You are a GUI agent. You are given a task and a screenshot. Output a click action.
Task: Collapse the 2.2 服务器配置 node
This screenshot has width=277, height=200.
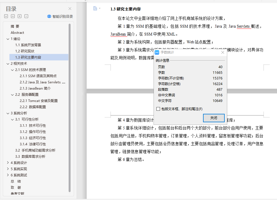pyautogui.click(x=12, y=95)
